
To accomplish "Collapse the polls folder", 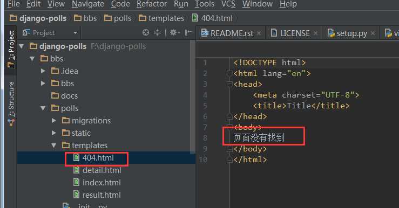I will click(43, 108).
